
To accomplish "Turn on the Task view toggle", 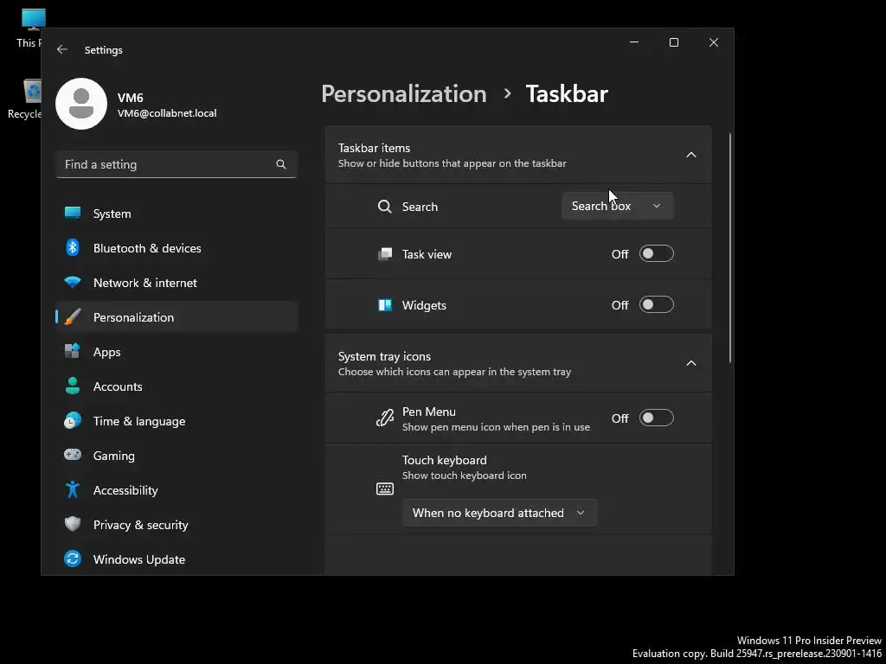I will pos(656,254).
